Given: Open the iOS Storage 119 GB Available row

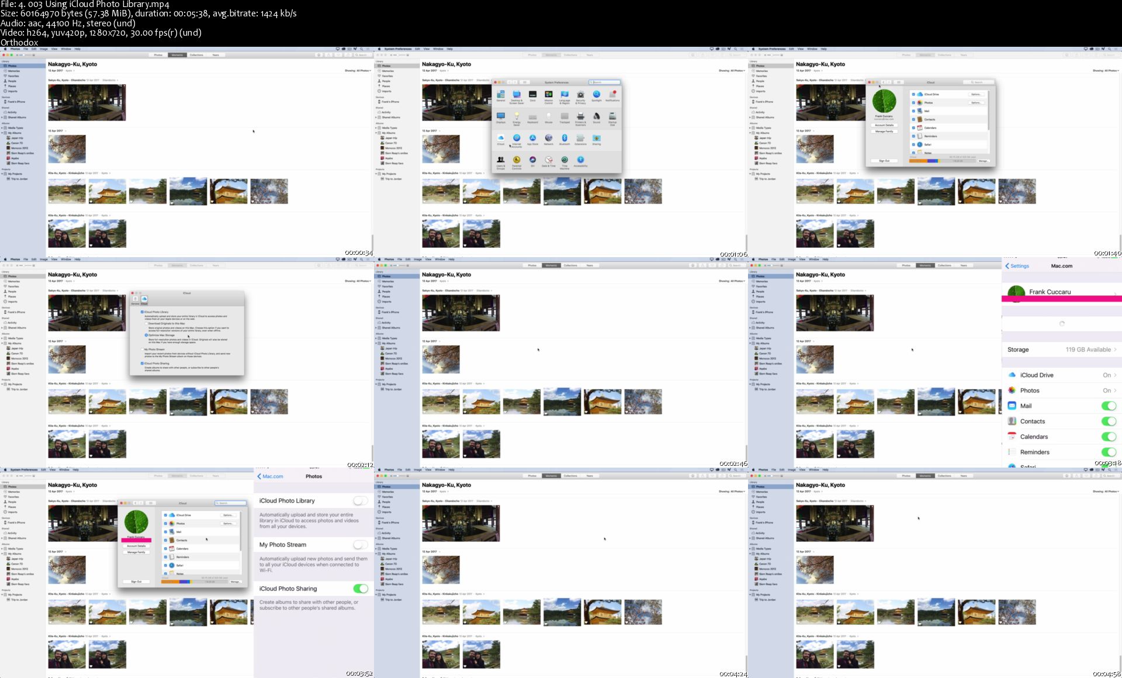Looking at the screenshot, I should pos(1062,350).
